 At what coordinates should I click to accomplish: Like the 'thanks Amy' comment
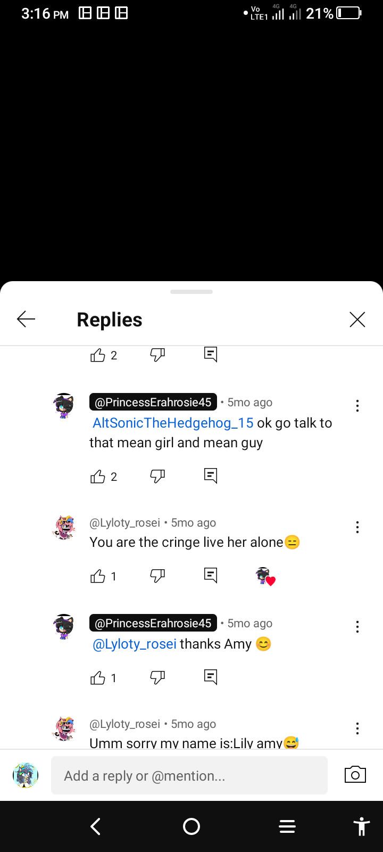(98, 678)
